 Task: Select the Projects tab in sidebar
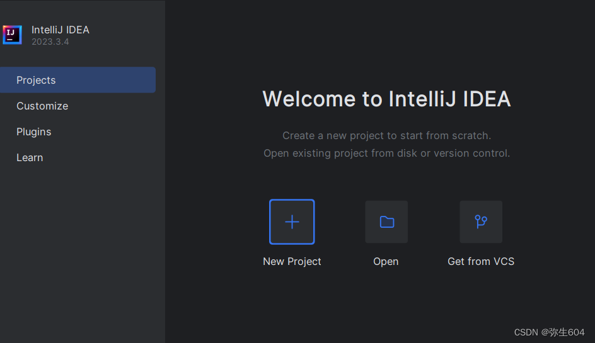point(78,80)
